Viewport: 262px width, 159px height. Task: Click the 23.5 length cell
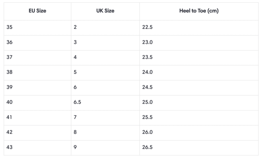coord(147,57)
